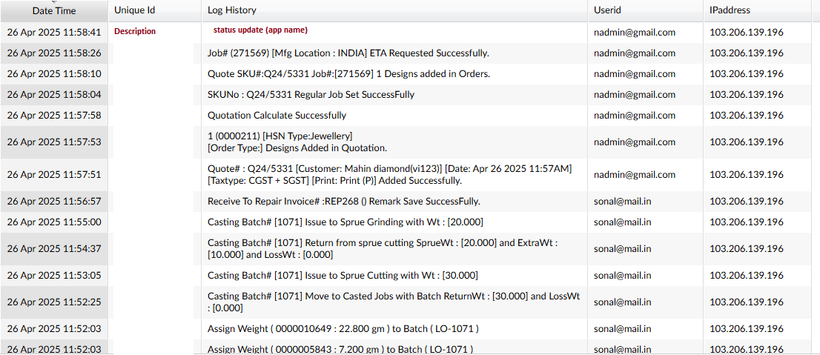820x355 pixels.
Task: Click the Mahin diamond quote log entry
Action: click(389, 175)
